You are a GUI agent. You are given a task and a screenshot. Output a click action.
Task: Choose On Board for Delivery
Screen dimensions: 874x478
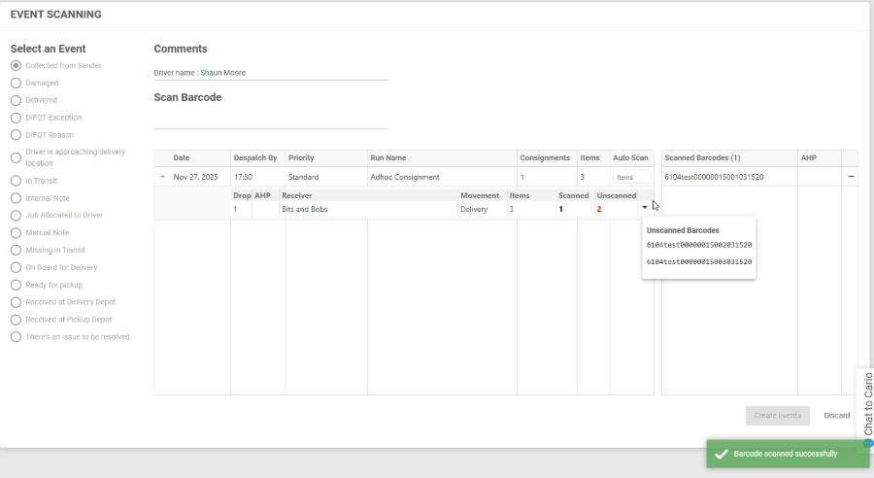point(16,267)
